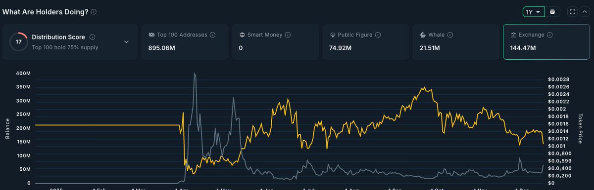Viewport: 594px width, 190px height.
Task: Click the Public Figure paw icon
Action: click(333, 35)
